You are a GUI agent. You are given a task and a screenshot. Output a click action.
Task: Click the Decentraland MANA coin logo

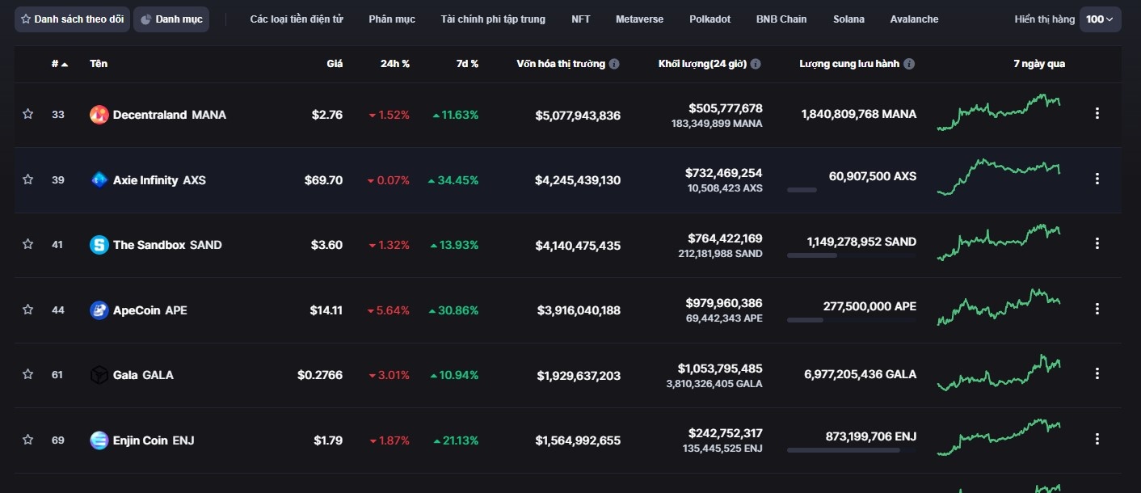[x=99, y=115]
